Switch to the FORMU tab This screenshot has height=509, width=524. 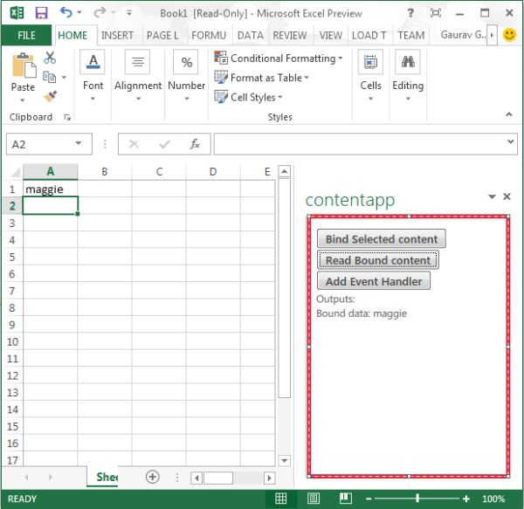[209, 35]
